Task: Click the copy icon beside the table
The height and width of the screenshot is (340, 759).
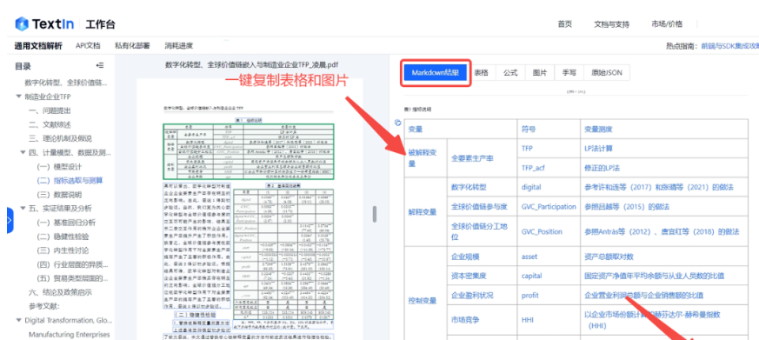Action: point(398,123)
